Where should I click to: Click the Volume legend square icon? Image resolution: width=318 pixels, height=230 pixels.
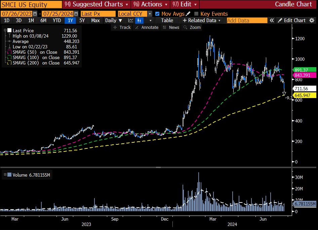pos(9,175)
